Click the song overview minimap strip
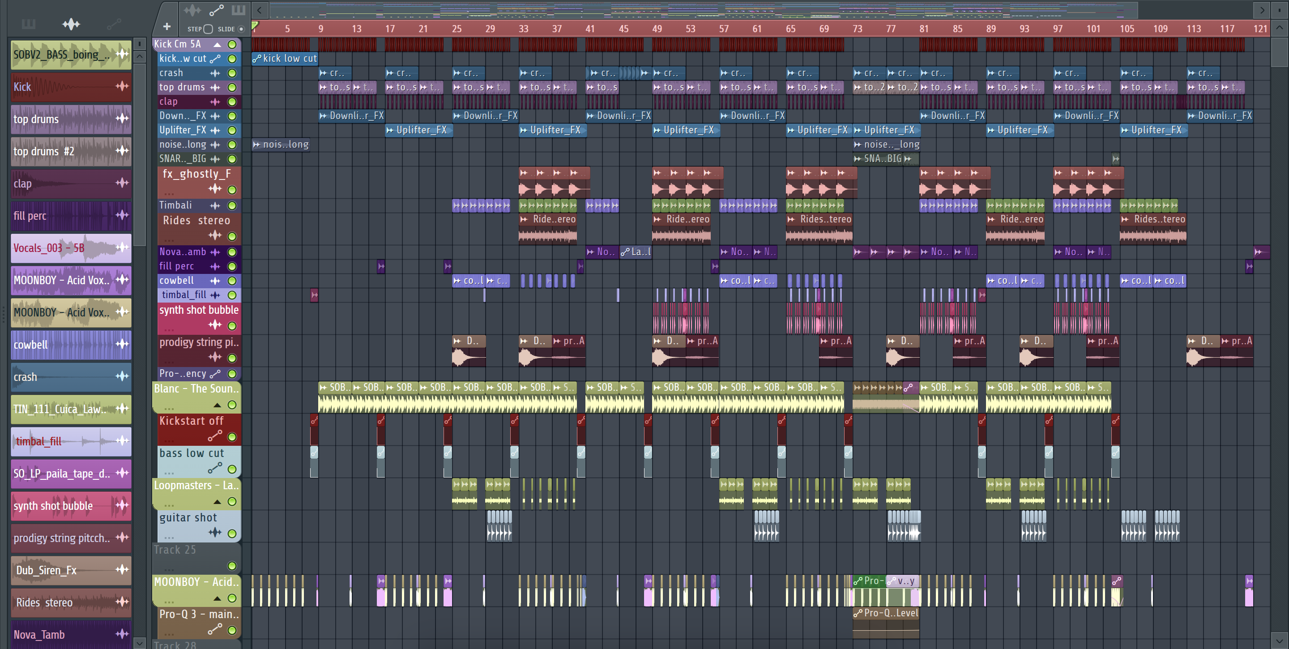Viewport: 1289px width, 649px height. [x=704, y=10]
